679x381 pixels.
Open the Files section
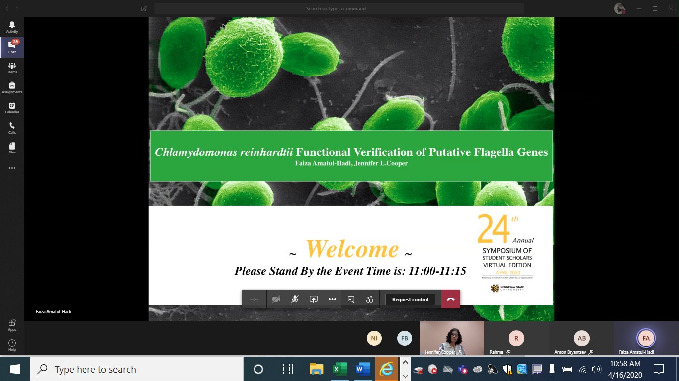tap(12, 148)
